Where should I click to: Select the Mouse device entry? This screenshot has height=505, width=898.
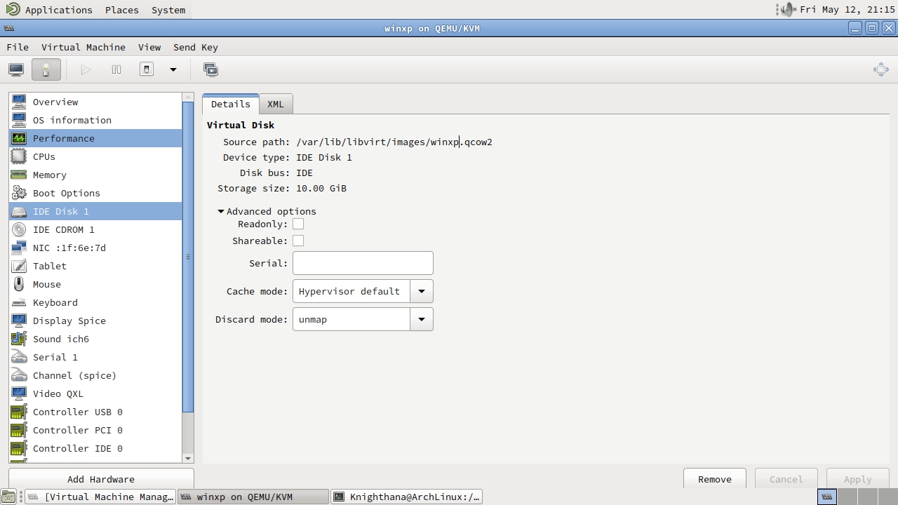pos(95,284)
